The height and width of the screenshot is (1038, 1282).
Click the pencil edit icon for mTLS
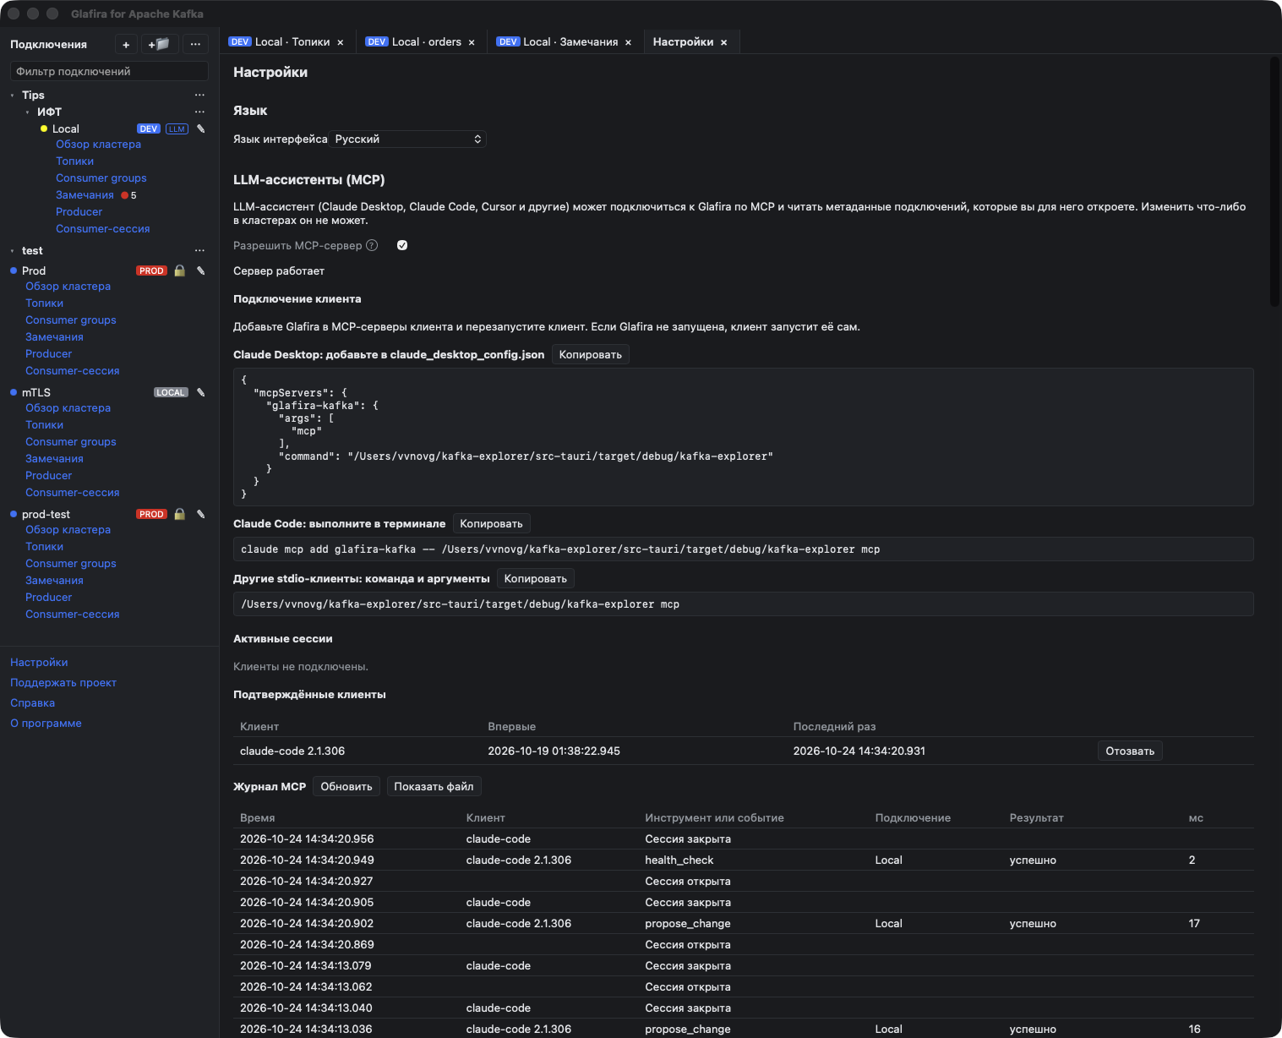tap(201, 392)
